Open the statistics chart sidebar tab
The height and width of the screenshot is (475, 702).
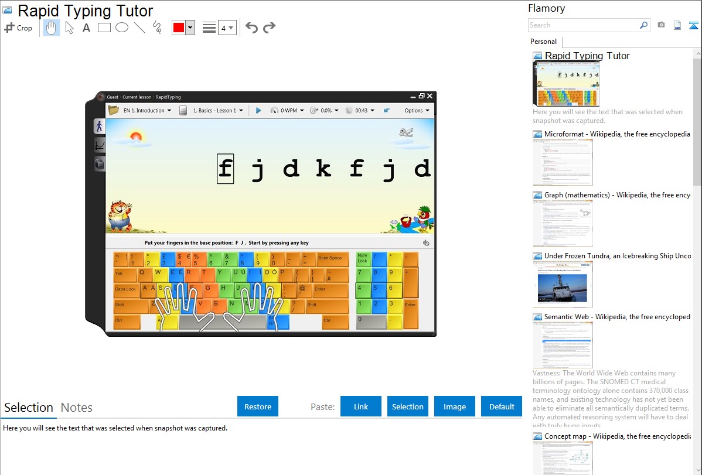tap(100, 145)
